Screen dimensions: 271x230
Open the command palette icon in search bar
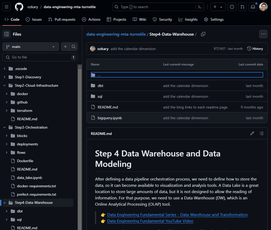pyautogui.click(x=200, y=7)
